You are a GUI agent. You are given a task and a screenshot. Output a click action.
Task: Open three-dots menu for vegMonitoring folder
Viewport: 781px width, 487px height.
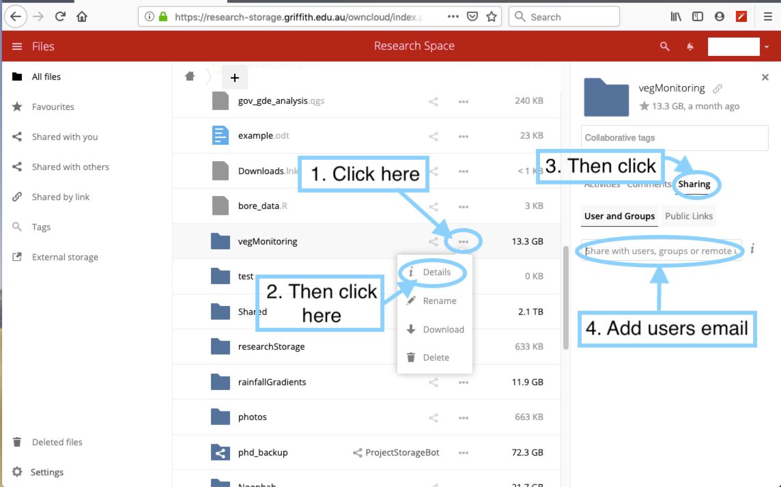464,241
